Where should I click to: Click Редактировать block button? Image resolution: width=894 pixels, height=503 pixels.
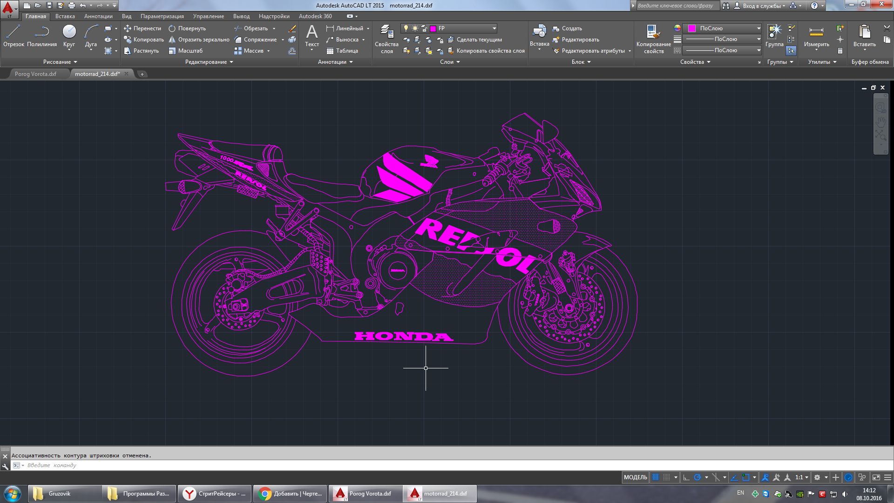[576, 40]
